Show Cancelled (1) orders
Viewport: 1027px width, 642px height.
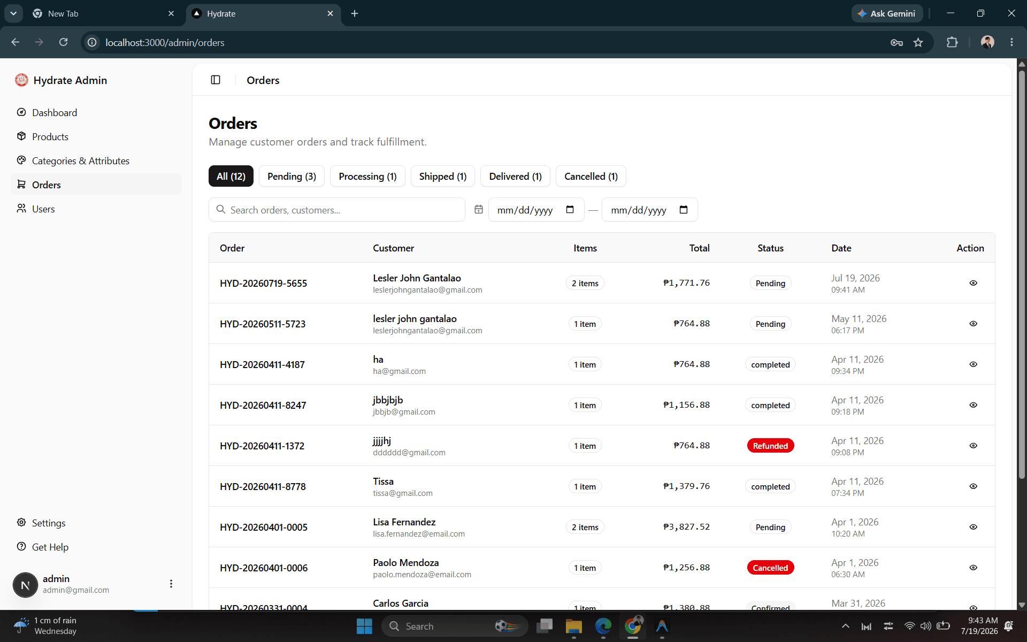(x=591, y=177)
